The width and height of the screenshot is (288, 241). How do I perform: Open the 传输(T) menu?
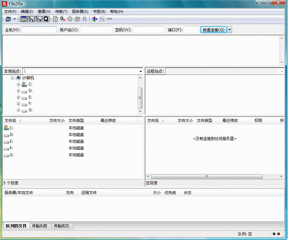coord(61,12)
